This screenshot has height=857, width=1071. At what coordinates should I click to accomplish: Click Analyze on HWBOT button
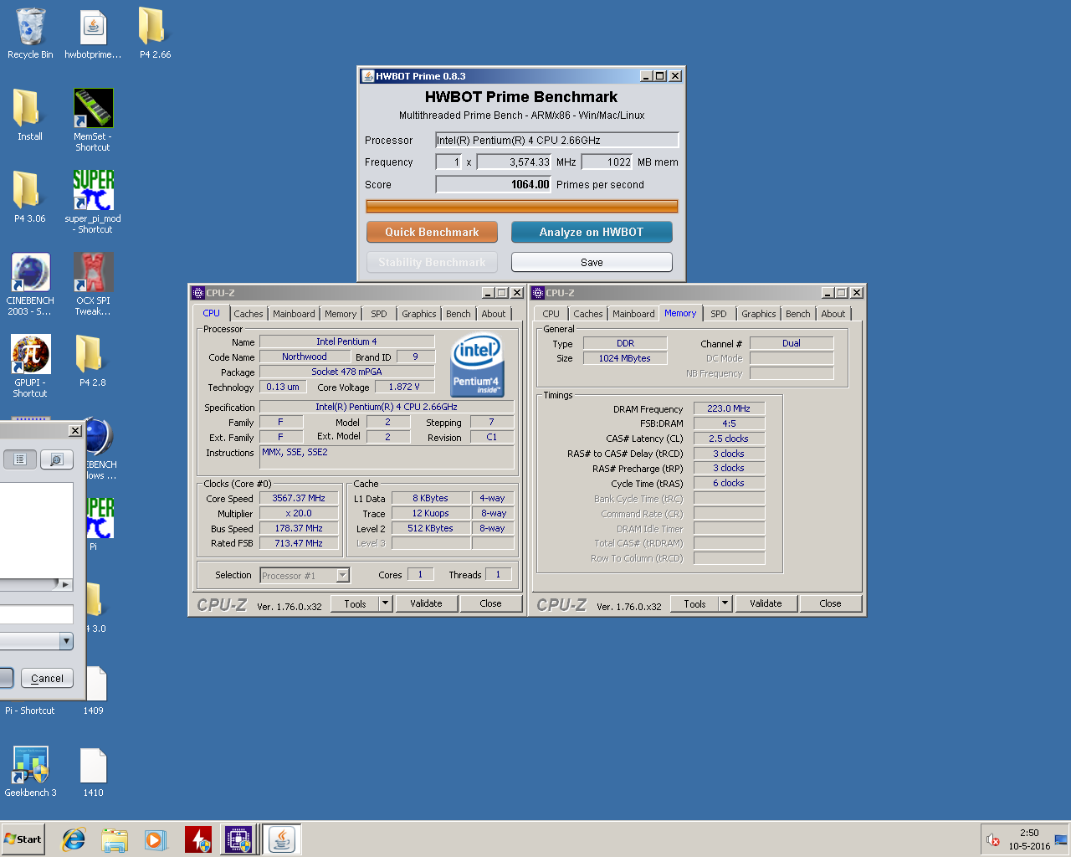[x=592, y=232]
